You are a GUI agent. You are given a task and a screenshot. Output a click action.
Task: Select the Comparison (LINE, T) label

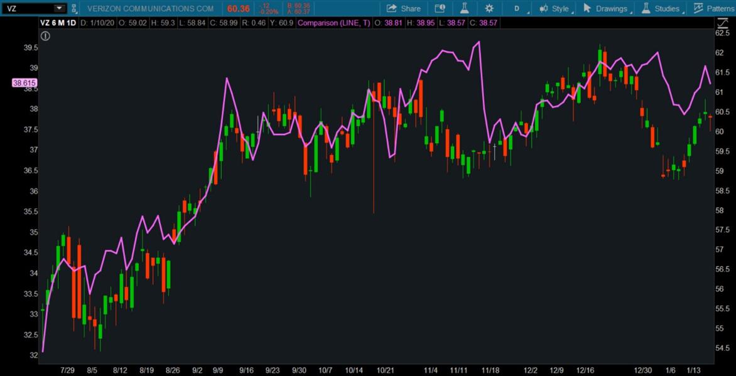pyautogui.click(x=332, y=23)
